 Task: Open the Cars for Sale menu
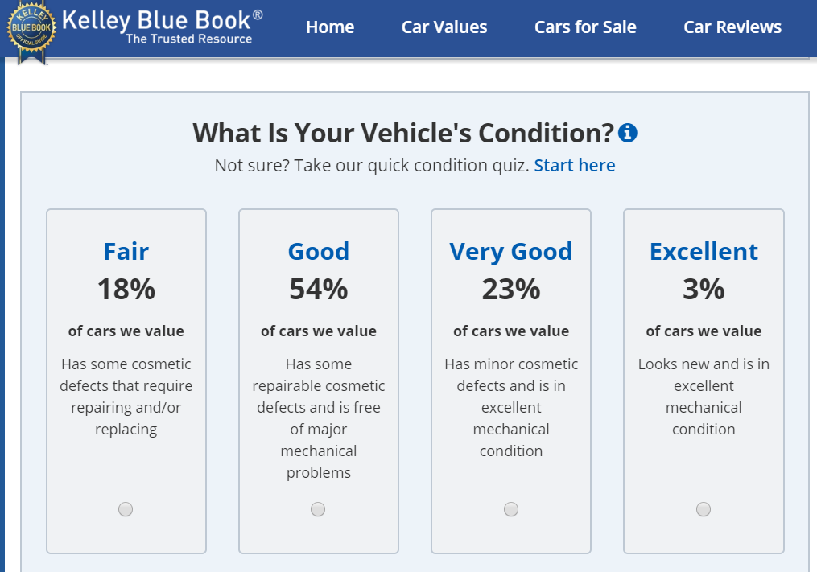tap(585, 27)
